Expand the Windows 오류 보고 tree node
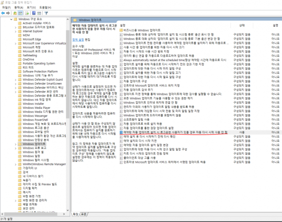 [x=16, y=148]
